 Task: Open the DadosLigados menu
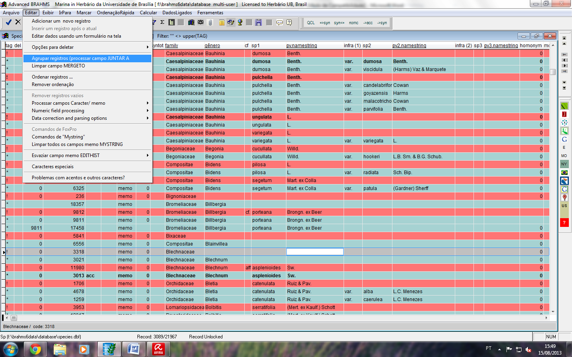pos(177,13)
